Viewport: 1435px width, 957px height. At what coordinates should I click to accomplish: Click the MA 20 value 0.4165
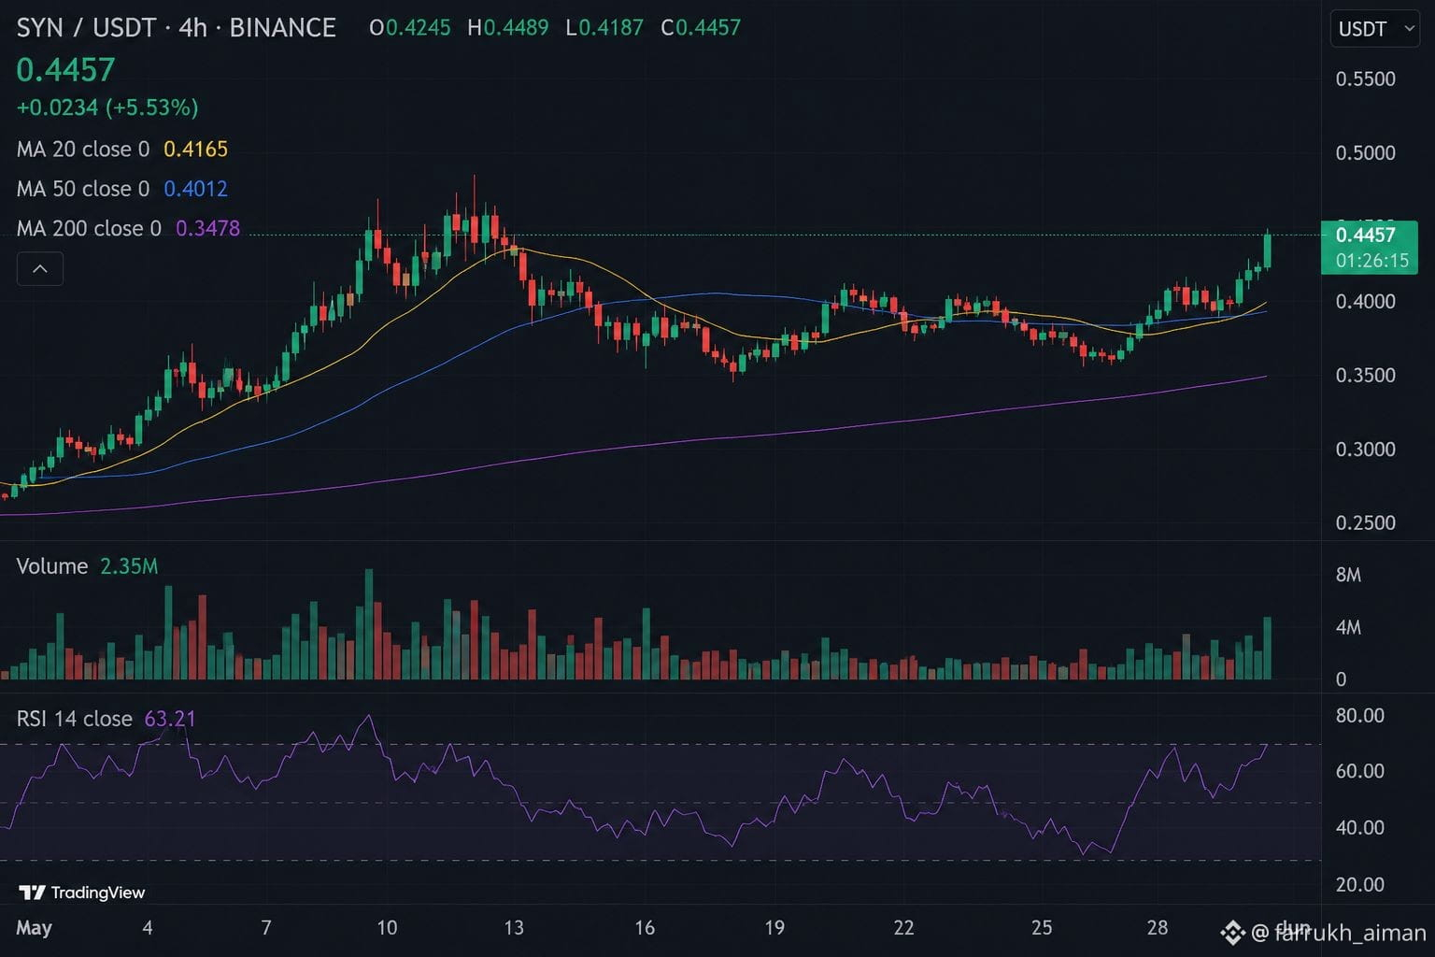(195, 150)
